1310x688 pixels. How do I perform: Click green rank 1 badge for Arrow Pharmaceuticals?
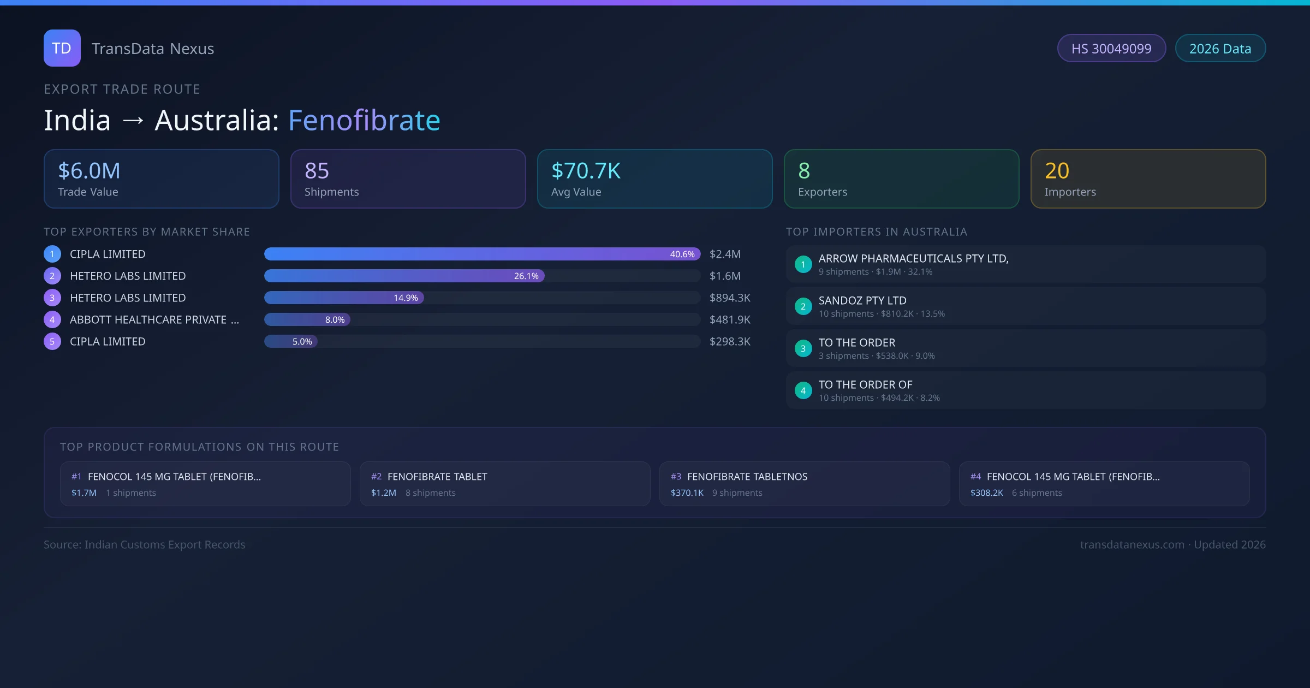803,264
